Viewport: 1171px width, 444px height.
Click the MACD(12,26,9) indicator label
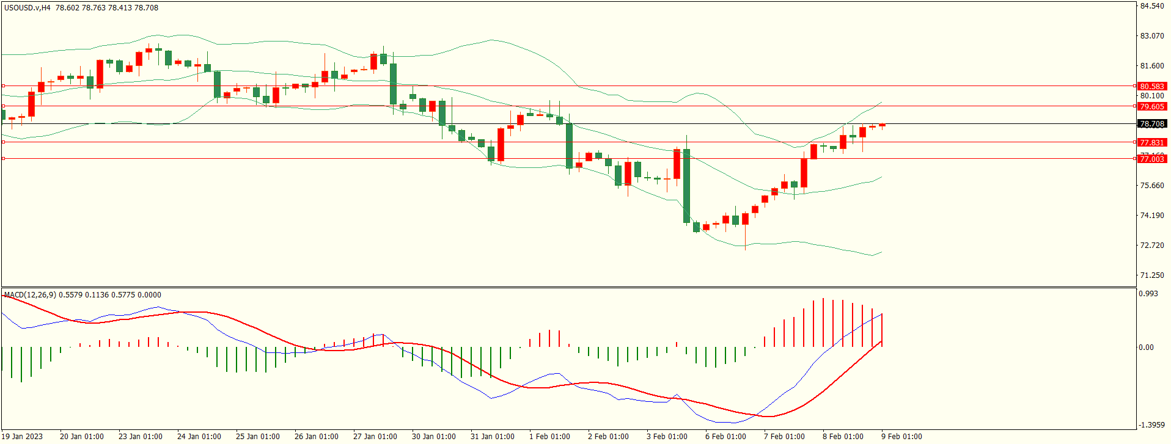tap(30, 295)
